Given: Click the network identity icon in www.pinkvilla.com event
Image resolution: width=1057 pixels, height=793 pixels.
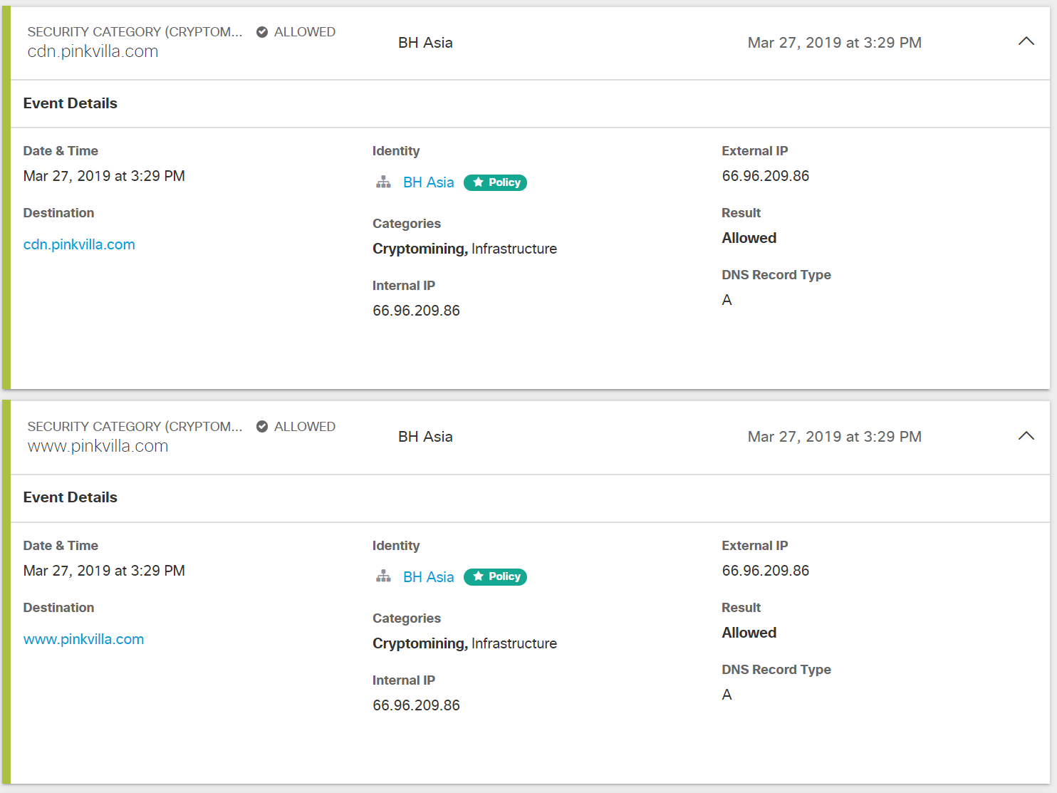Looking at the screenshot, I should tap(383, 576).
